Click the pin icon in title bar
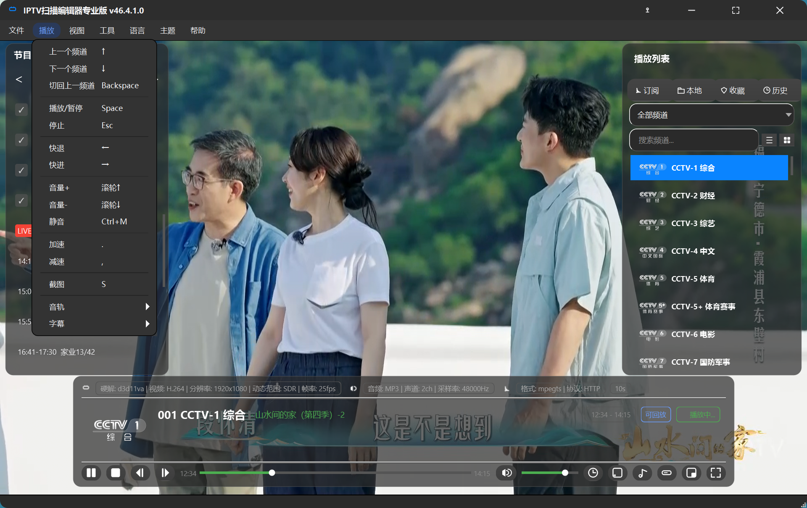This screenshot has height=508, width=807. (x=647, y=10)
